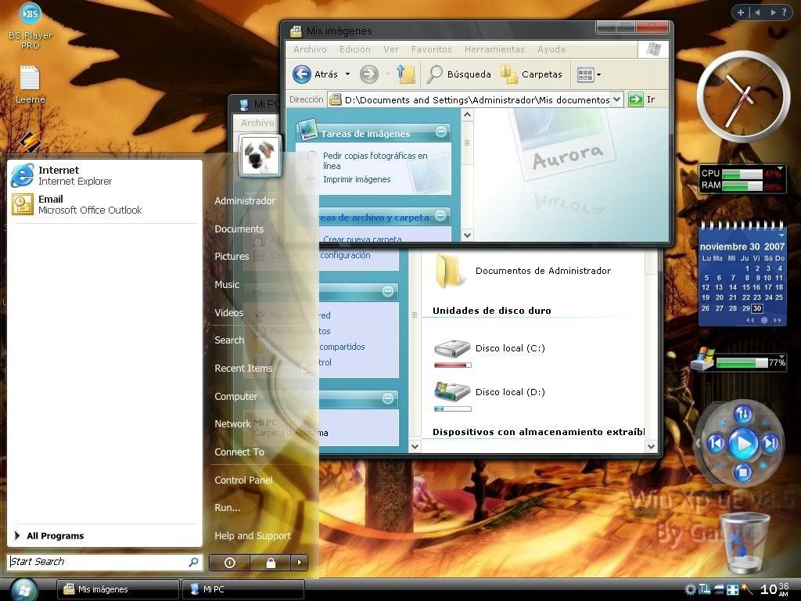
Task: Click Crear nueva carpeta link
Action: coord(362,239)
